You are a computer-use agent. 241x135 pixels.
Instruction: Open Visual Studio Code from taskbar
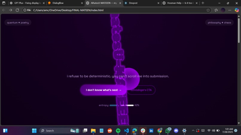pos(126,131)
